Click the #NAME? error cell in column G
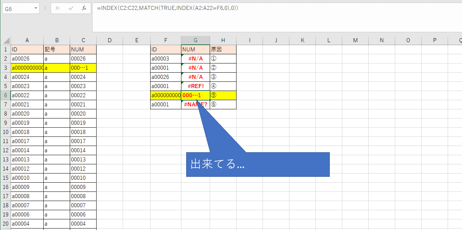462x230 pixels. 195,104
